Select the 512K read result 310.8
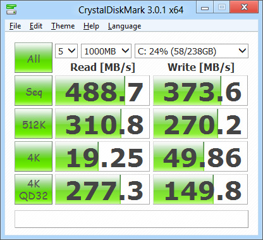This screenshot has width=263, height=240. point(102,123)
